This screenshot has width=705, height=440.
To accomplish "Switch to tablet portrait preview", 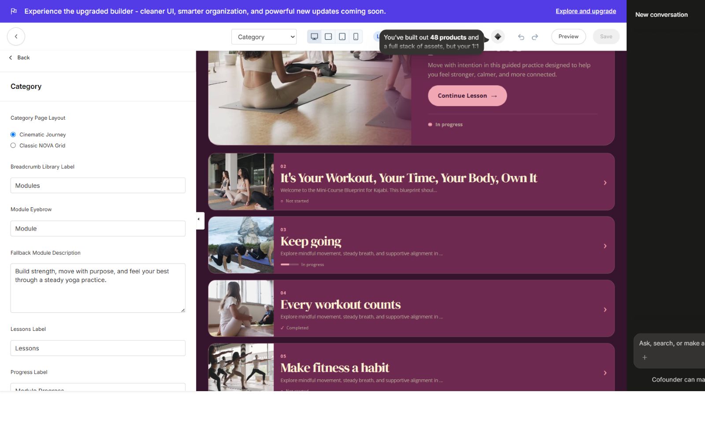I will point(342,37).
